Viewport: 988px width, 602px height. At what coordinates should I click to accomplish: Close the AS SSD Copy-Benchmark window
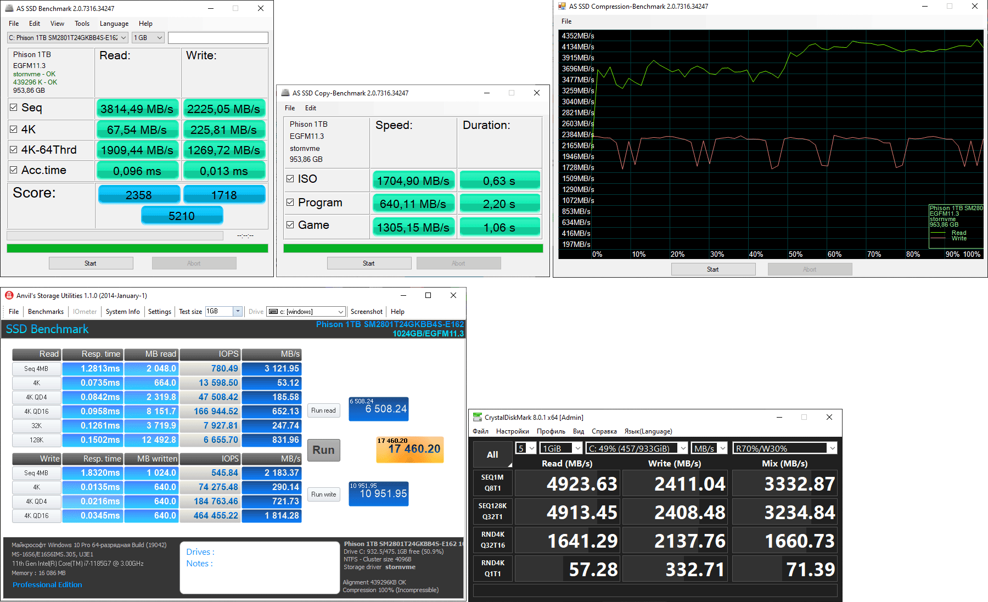pos(536,93)
